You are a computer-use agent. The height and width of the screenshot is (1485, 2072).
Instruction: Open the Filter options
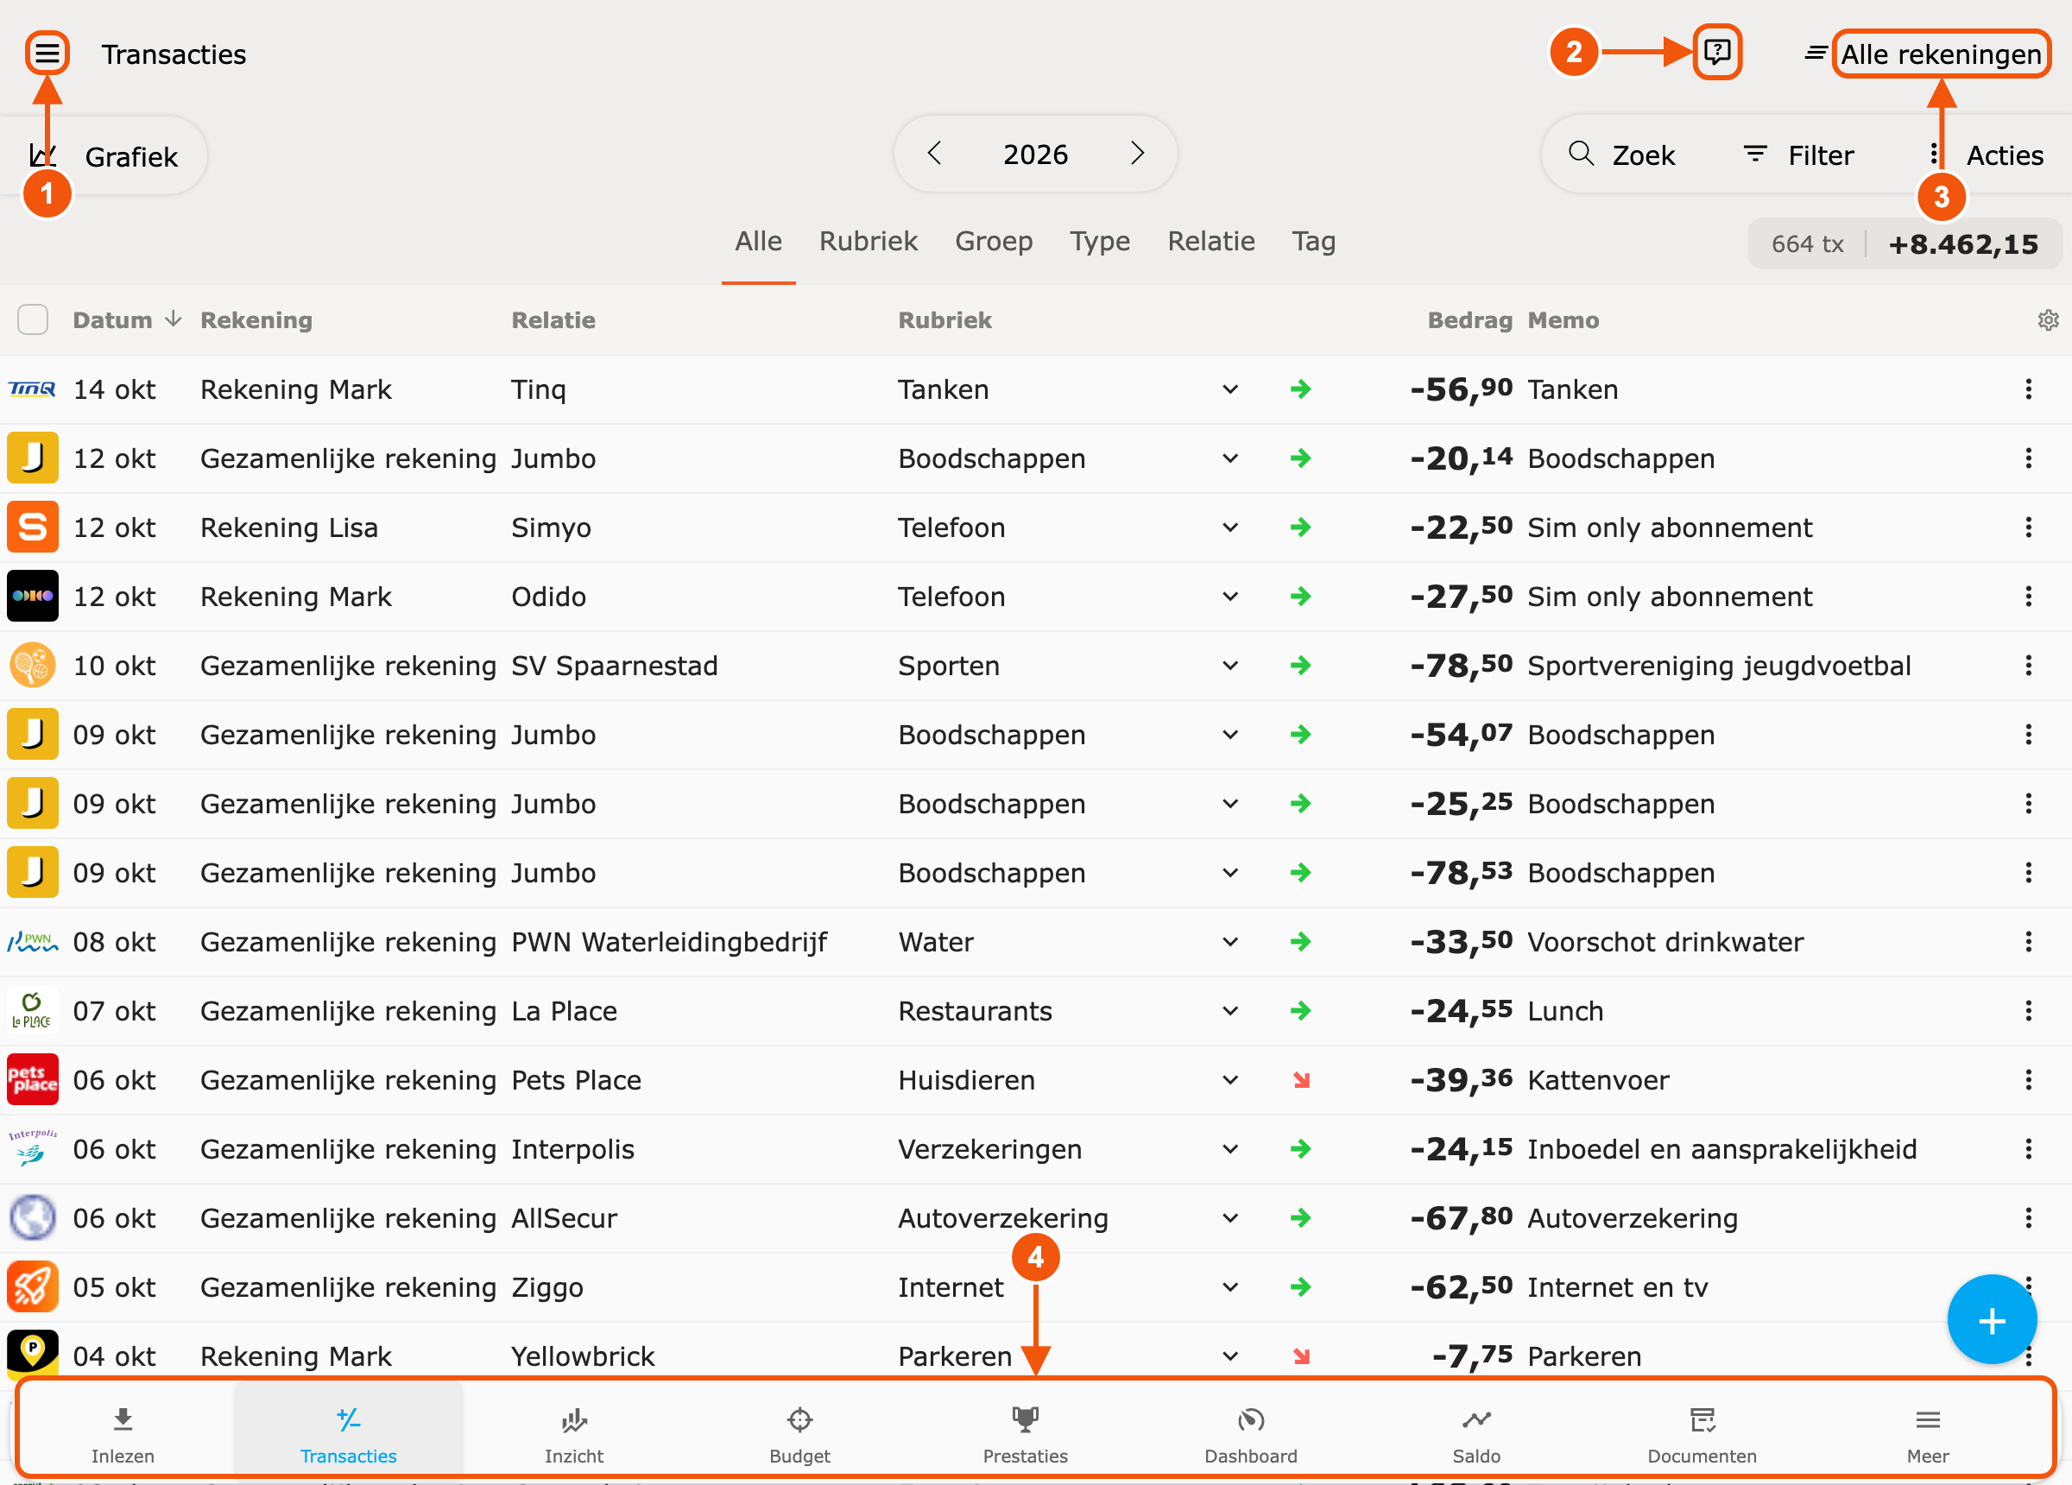pyautogui.click(x=1798, y=155)
